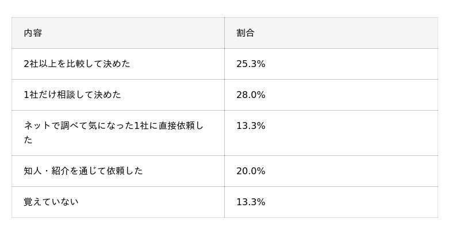Click the 13.3% value beside ネットで調べて row
The image size is (460, 235).
(251, 126)
